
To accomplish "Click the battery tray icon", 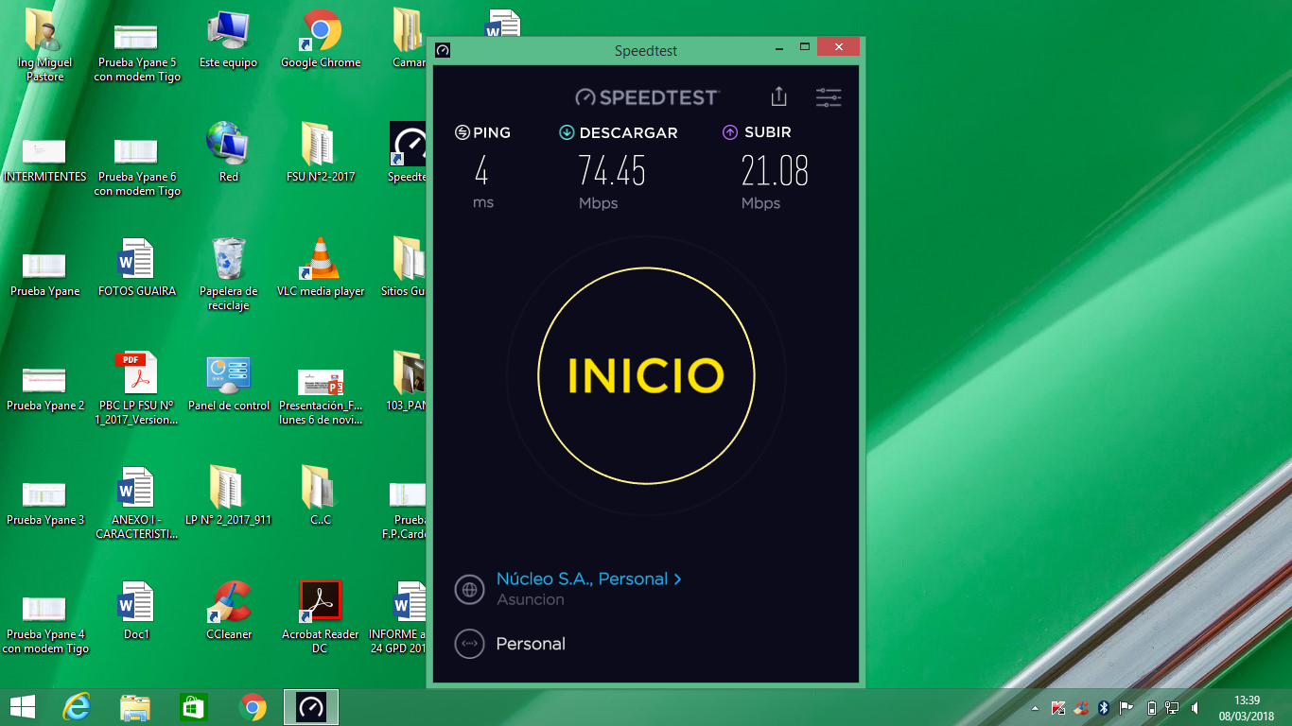I will [1151, 708].
